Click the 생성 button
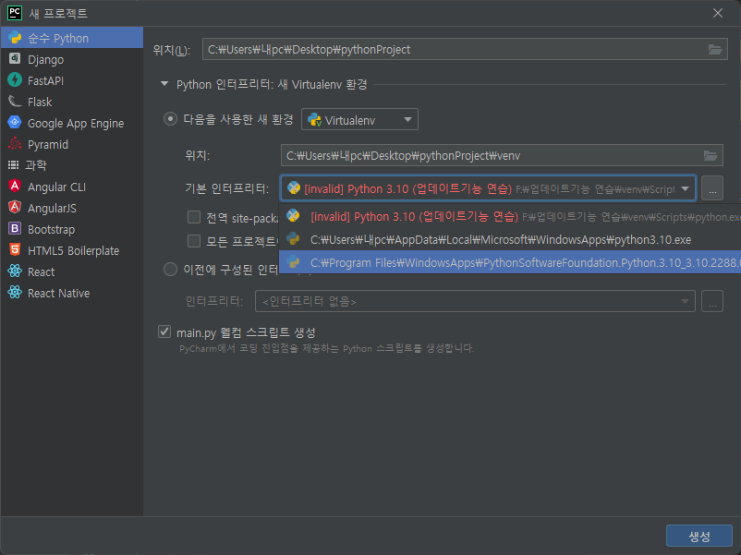The height and width of the screenshot is (555, 741). (698, 537)
